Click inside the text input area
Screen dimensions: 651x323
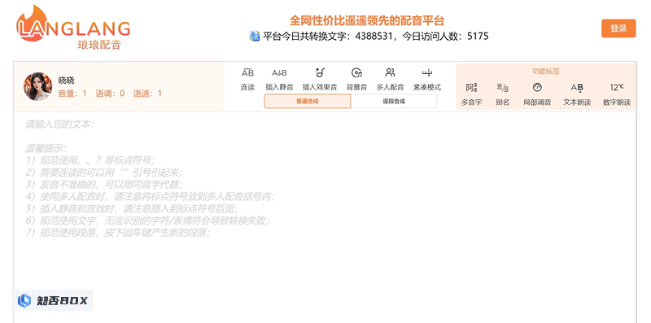pos(325,217)
